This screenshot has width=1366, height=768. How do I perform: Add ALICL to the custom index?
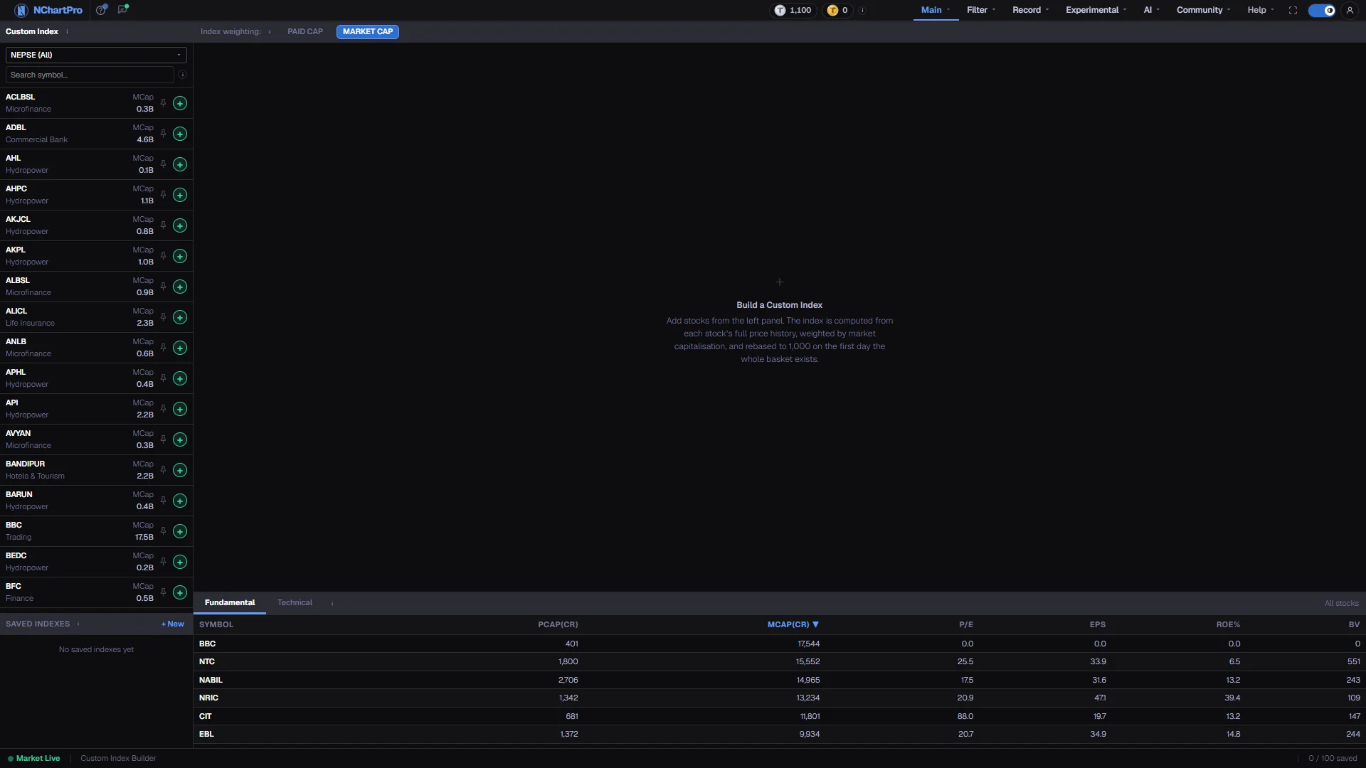click(x=180, y=317)
